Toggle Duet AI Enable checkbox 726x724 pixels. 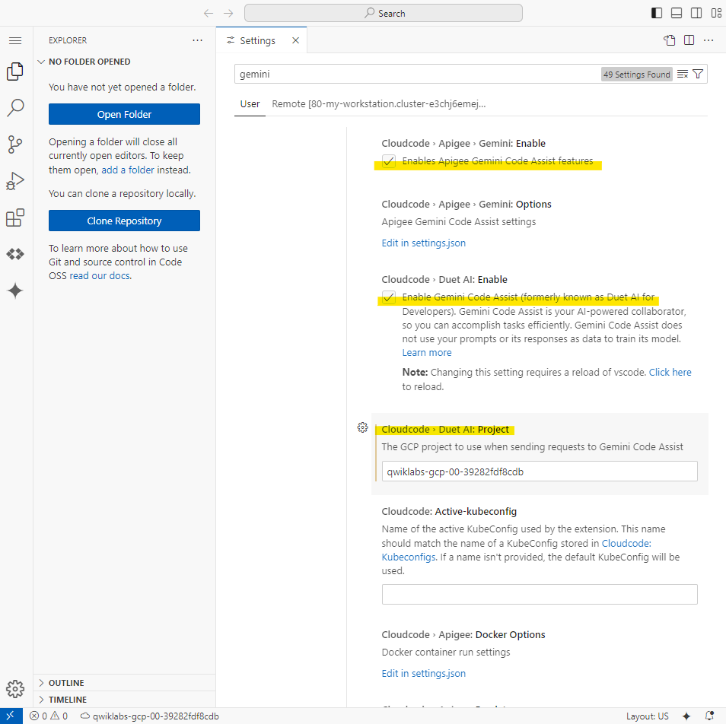coord(389,297)
